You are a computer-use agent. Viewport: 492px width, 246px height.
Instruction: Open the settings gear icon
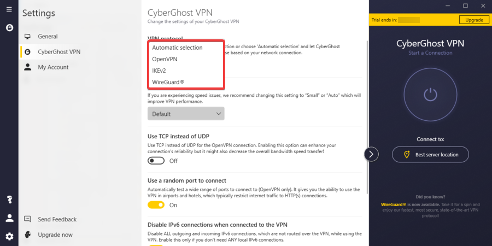9,236
